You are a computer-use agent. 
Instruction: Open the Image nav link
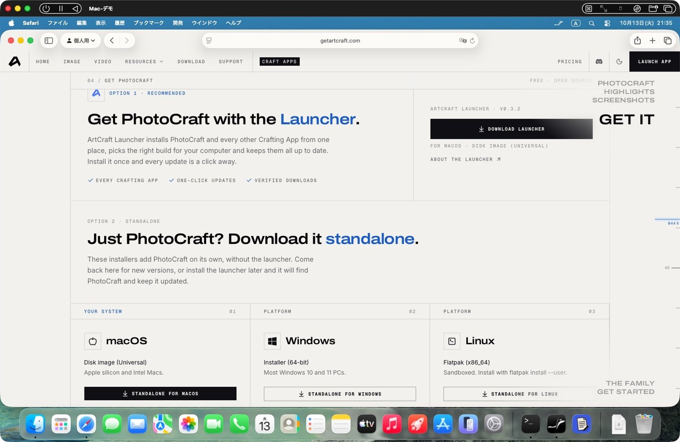tap(72, 62)
